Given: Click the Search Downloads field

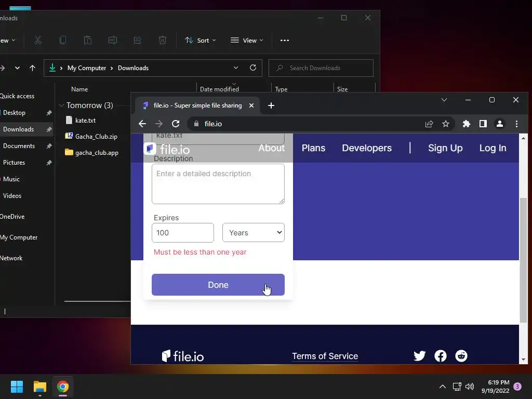Looking at the screenshot, I should 321,68.
